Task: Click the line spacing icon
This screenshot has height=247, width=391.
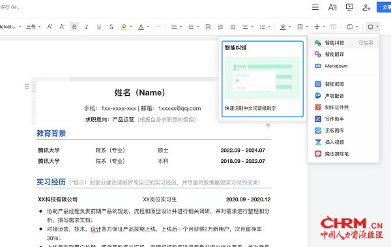Action: click(x=263, y=27)
